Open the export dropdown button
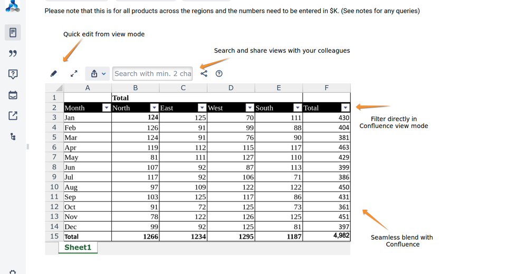527x274 pixels. [98, 74]
